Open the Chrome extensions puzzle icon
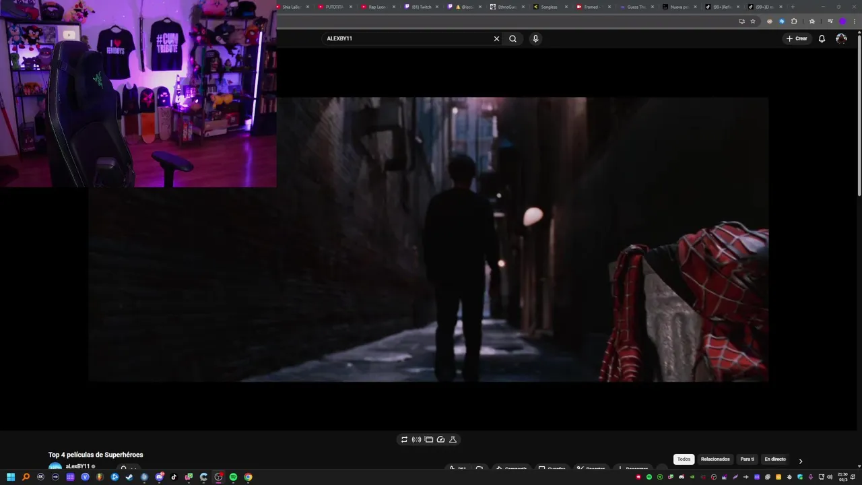The image size is (862, 485). point(794,21)
